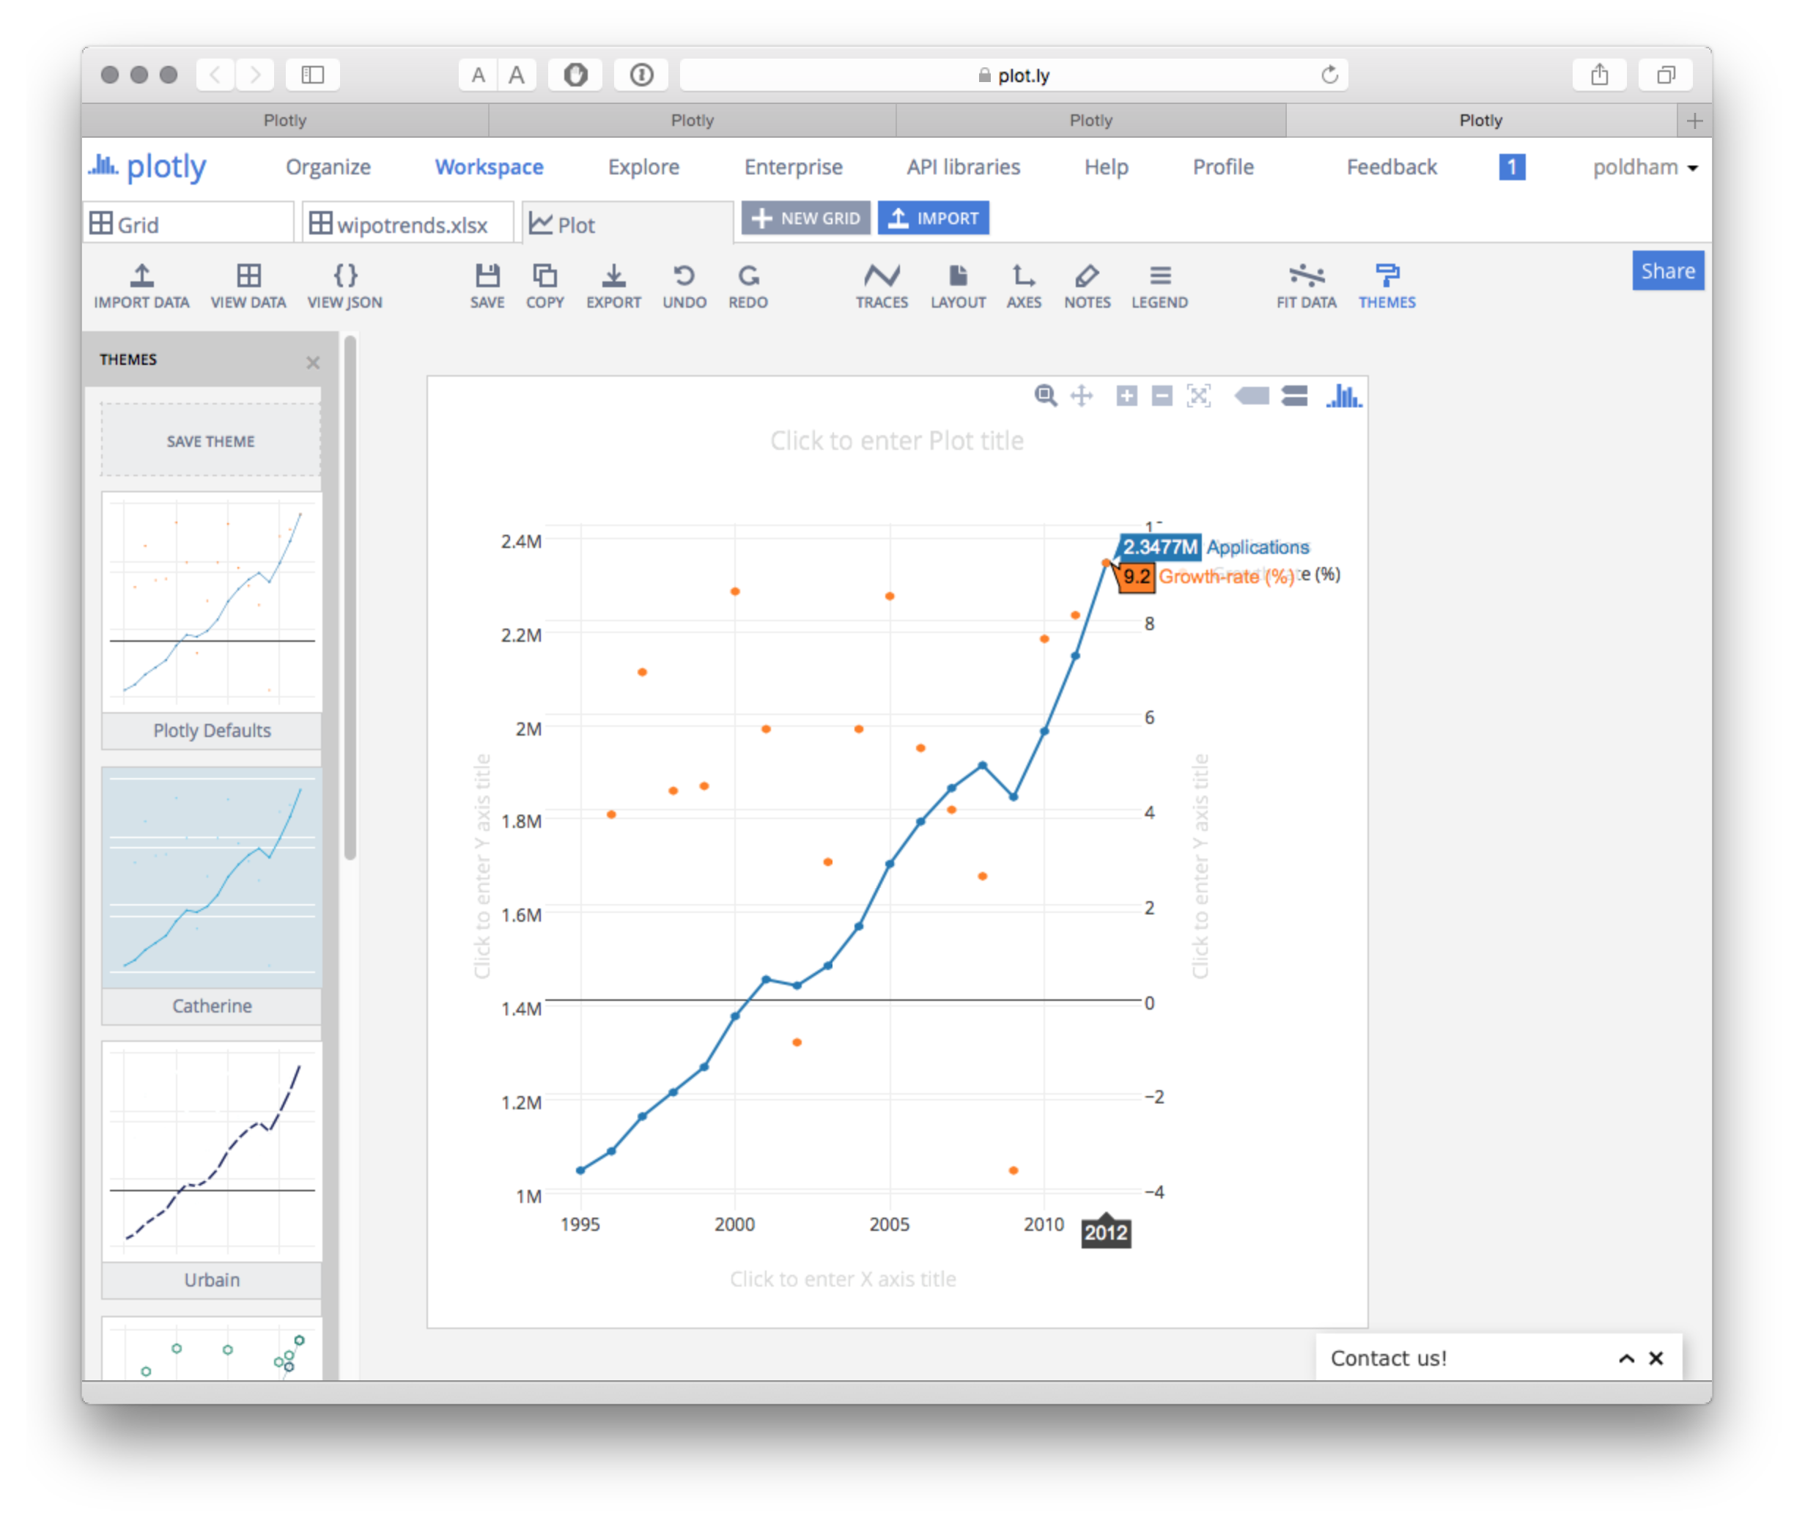The width and height of the screenshot is (1794, 1521).
Task: Click the right Y axis title placeholder
Action: 1200,867
